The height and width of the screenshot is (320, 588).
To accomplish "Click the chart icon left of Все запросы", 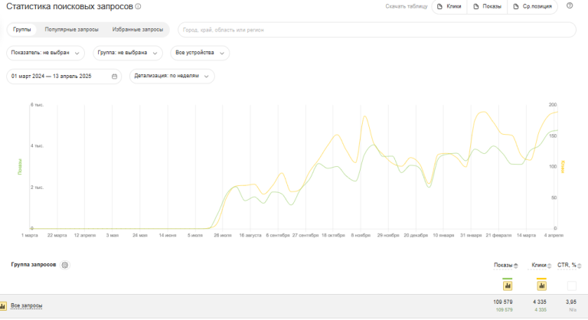I will coord(2,306).
